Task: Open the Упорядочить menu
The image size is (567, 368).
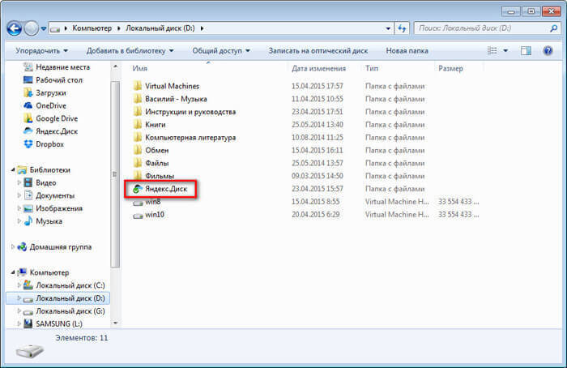Action: click(x=41, y=50)
